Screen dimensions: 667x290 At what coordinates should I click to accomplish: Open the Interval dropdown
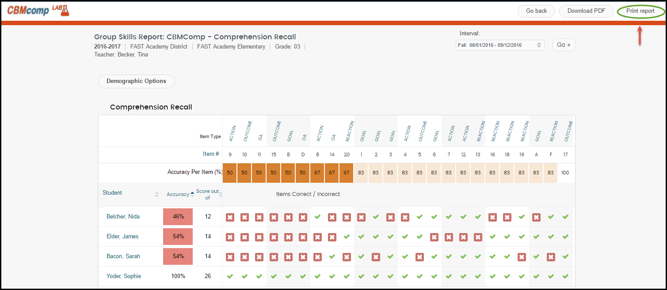pyautogui.click(x=500, y=45)
